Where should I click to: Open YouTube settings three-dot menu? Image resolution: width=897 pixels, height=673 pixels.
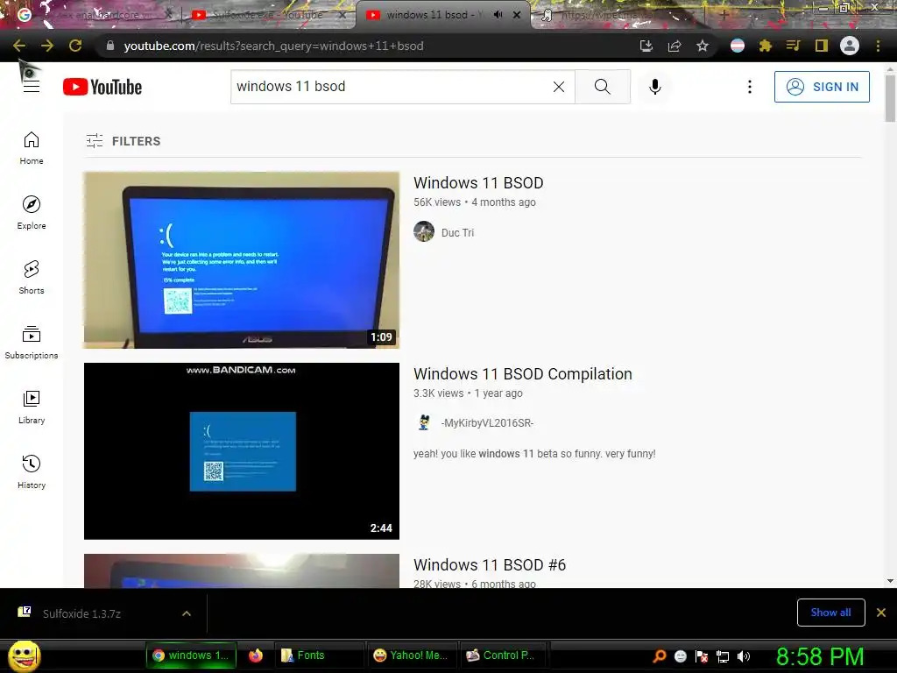click(x=750, y=87)
